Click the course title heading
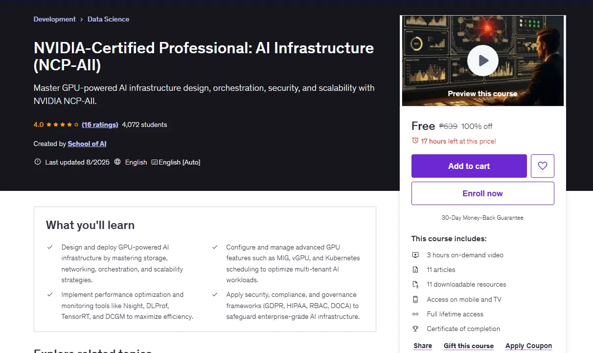This screenshot has width=593, height=353. coord(204,56)
